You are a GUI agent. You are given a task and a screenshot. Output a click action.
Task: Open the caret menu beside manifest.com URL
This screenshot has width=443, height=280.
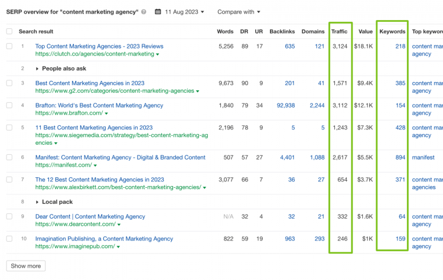click(95, 165)
